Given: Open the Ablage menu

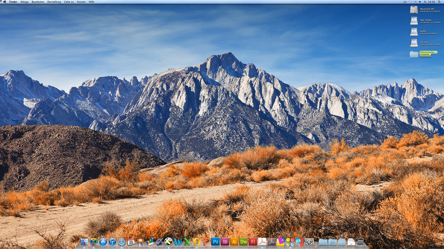Looking at the screenshot, I should point(24,2).
